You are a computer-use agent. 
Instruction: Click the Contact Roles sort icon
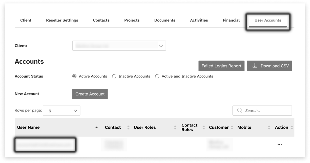tap(204, 127)
